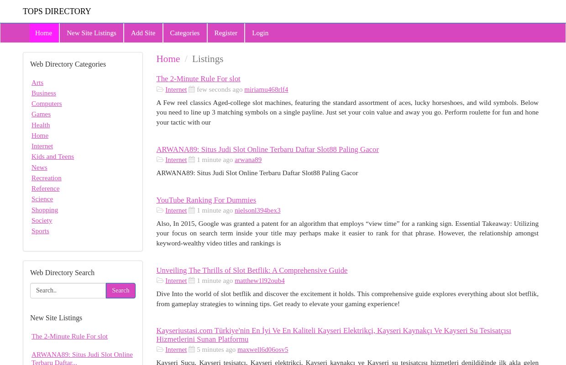Click the folder icon on the Kayseriustasi listing
Viewport: 566px width, 365px height.
(x=160, y=349)
